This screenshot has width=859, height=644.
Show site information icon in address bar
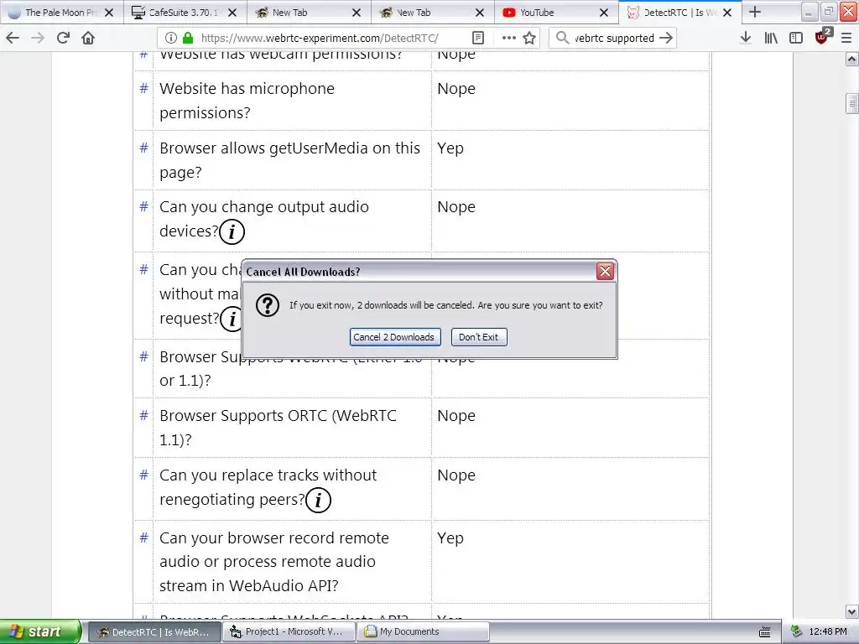pyautogui.click(x=171, y=38)
